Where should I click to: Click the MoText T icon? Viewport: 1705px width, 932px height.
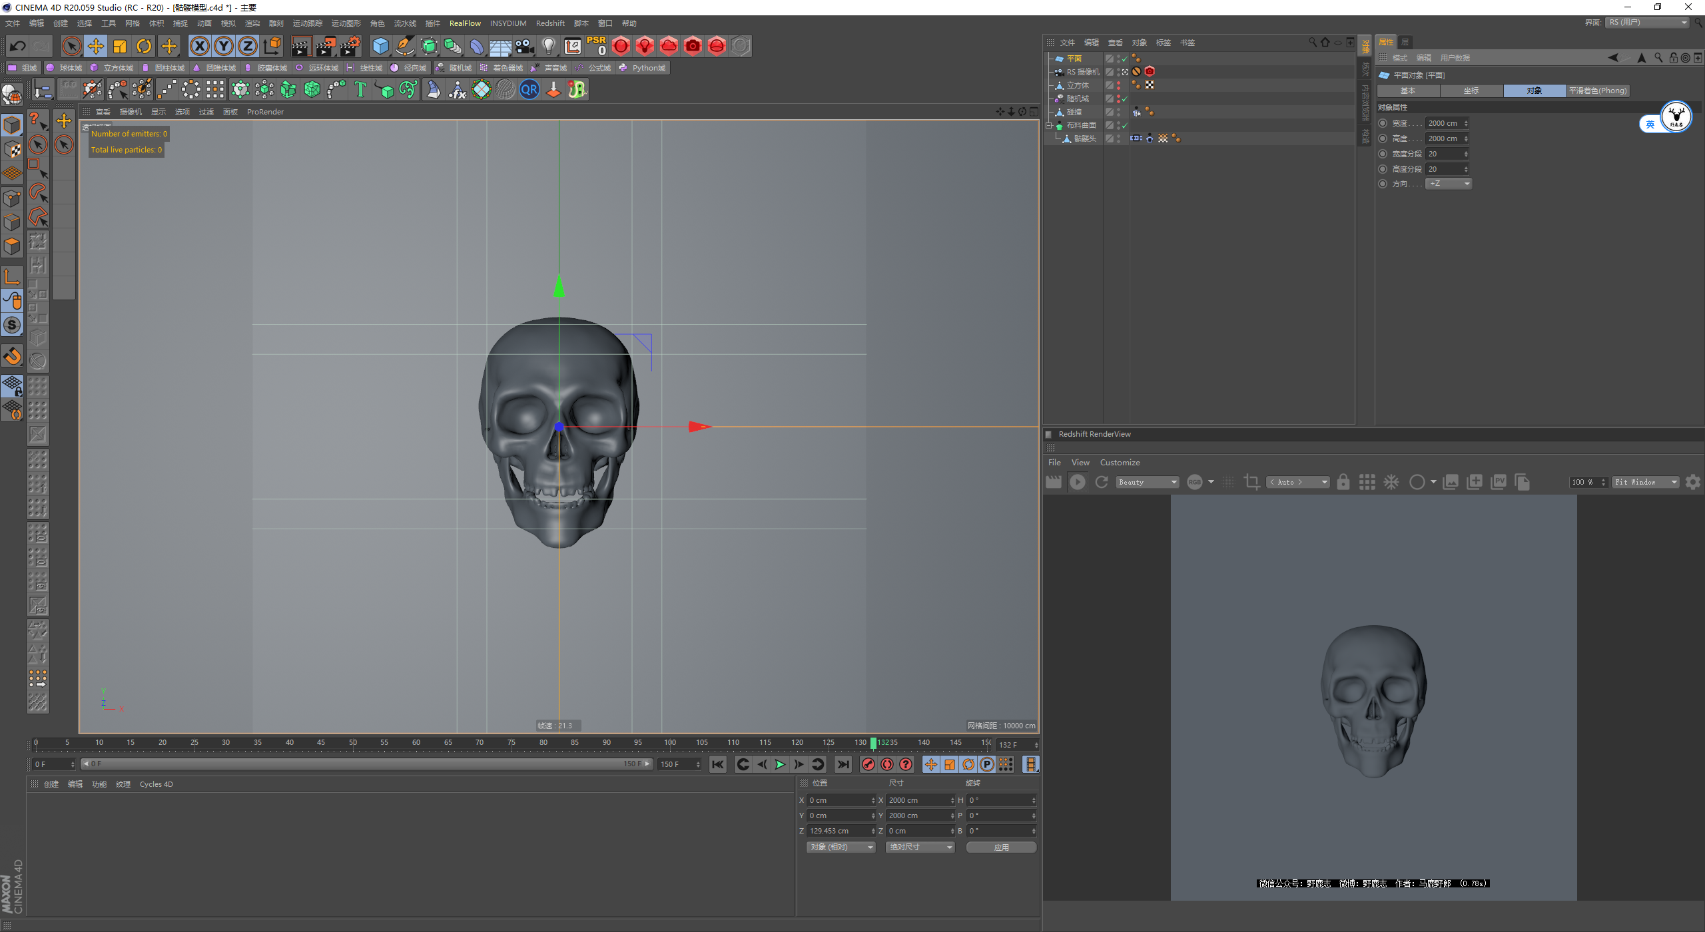pos(360,89)
